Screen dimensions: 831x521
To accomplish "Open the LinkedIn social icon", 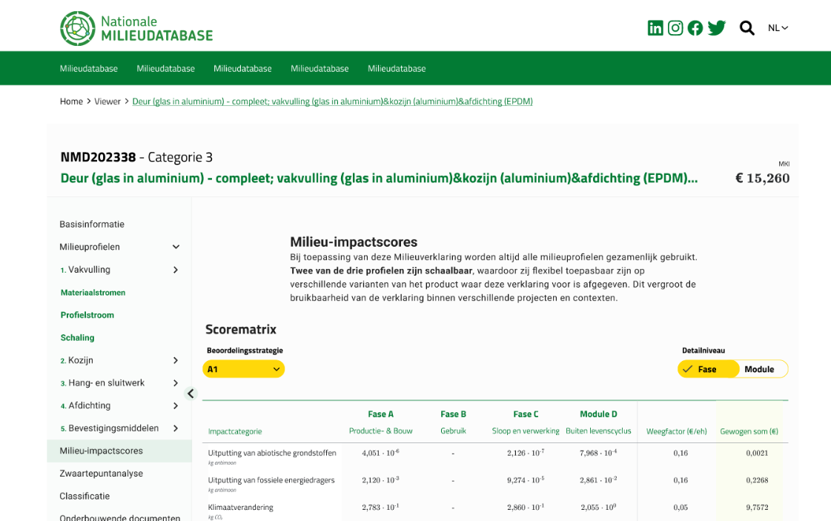I will (x=655, y=28).
